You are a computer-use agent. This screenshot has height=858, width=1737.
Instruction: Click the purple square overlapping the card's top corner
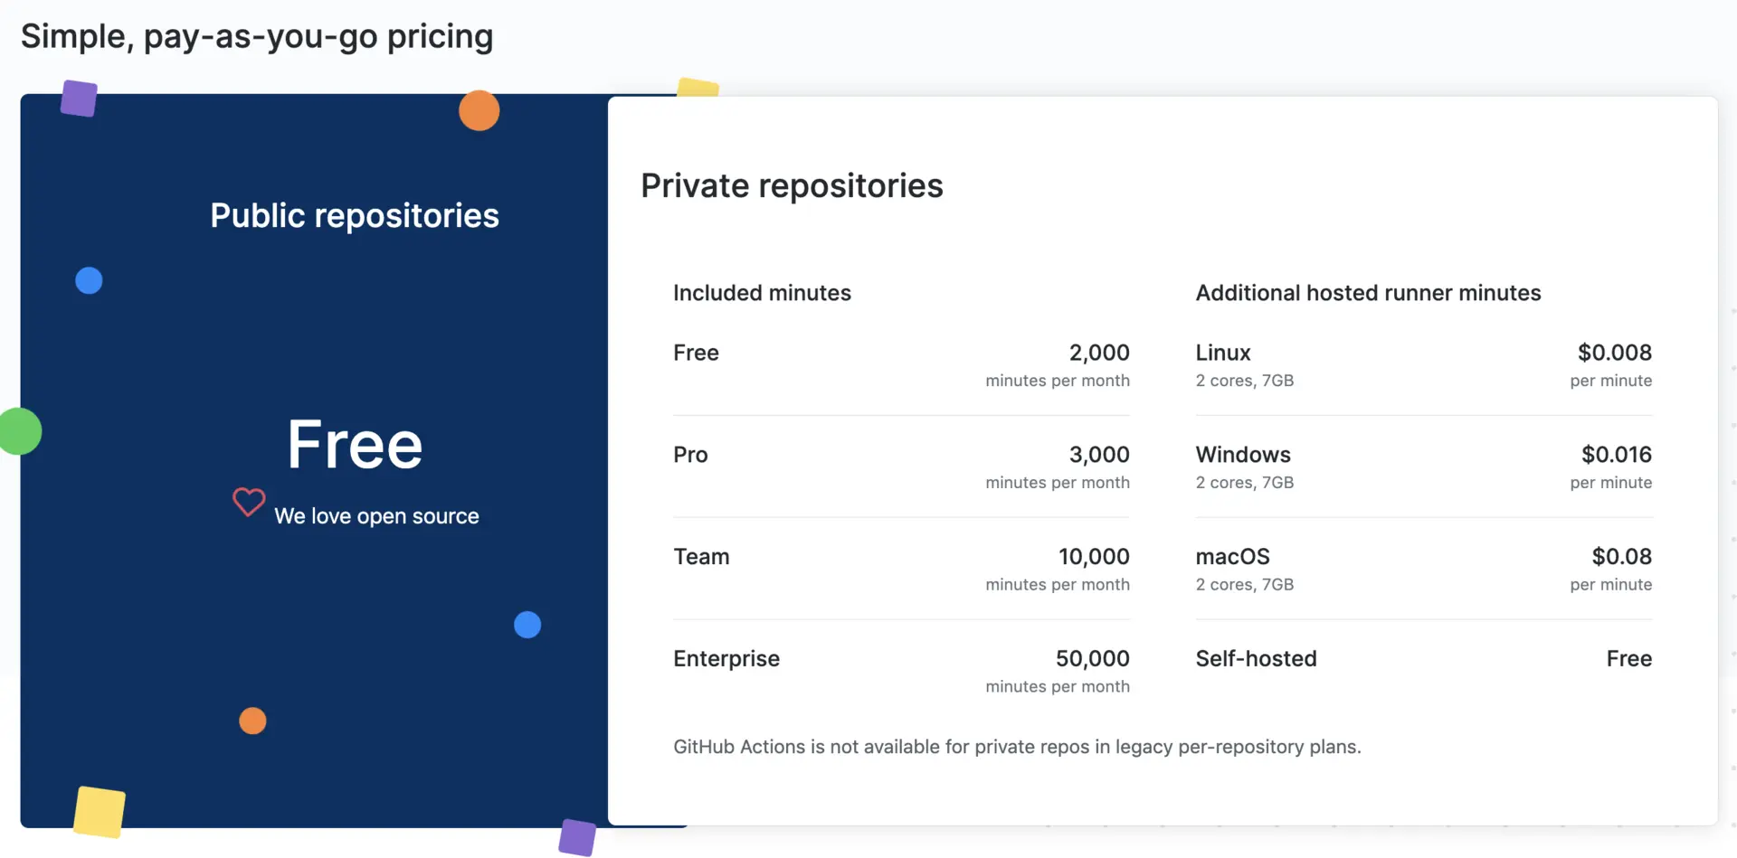79,99
